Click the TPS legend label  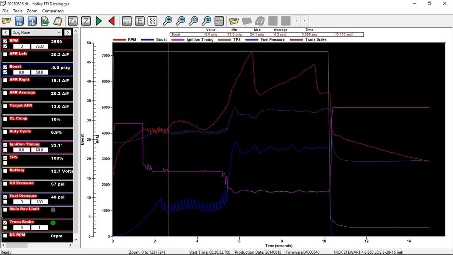[x=237, y=39]
